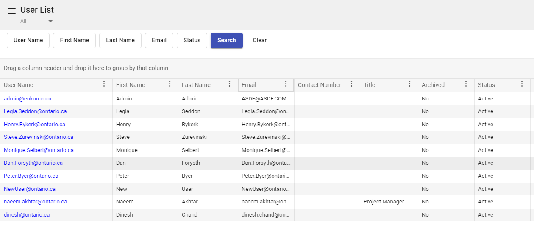This screenshot has height=233, width=534.
Task: Open Status column options menu
Action: click(522, 84)
